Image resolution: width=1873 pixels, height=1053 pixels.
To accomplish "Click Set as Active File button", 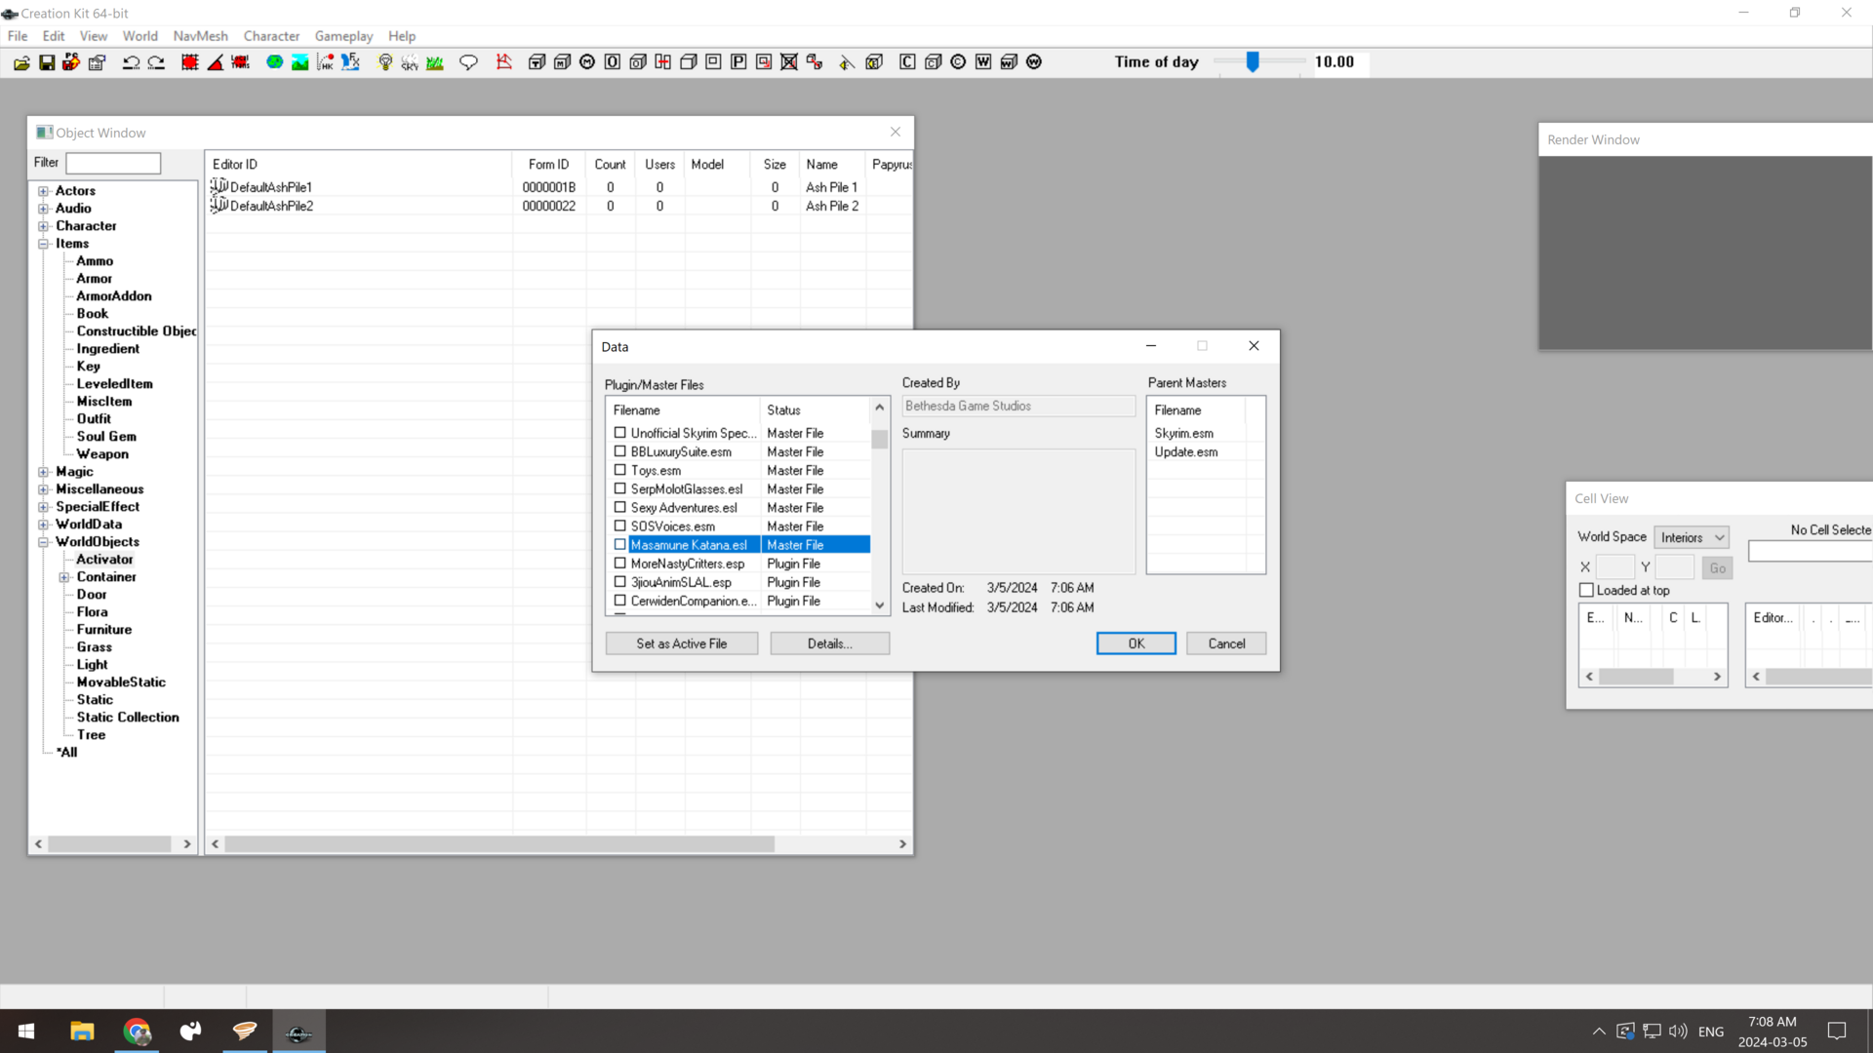I will point(682,643).
